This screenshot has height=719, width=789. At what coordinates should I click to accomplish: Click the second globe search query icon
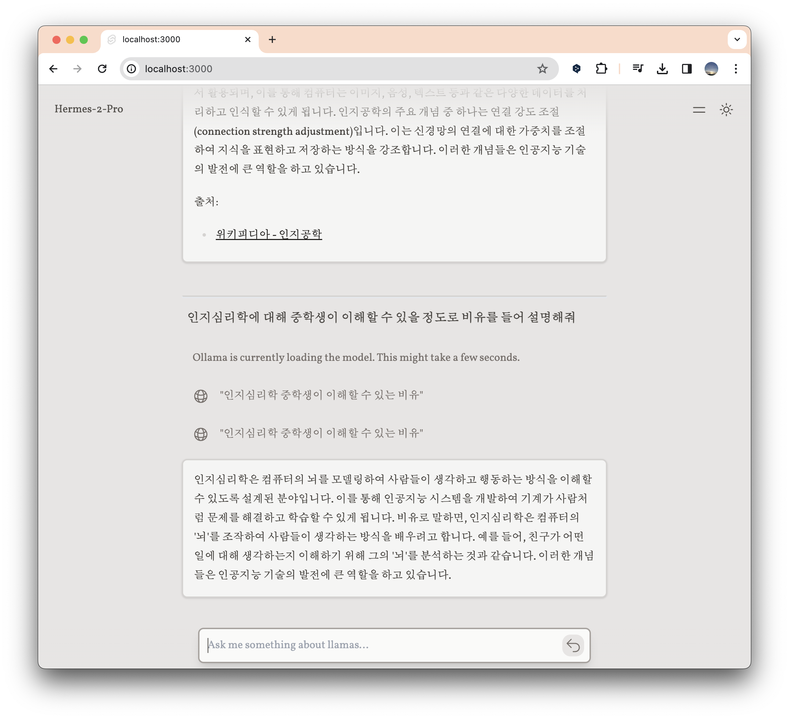[201, 434]
